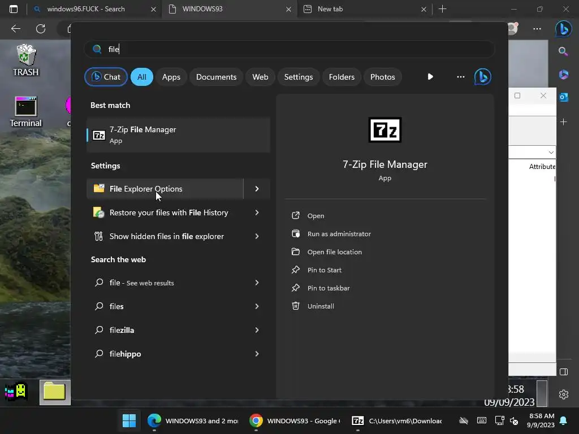Open the notification bell in system tray
579x434 pixels.
[564, 420]
